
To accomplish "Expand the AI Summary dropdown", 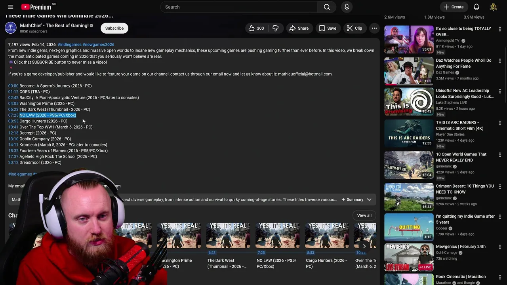I will pos(356,199).
